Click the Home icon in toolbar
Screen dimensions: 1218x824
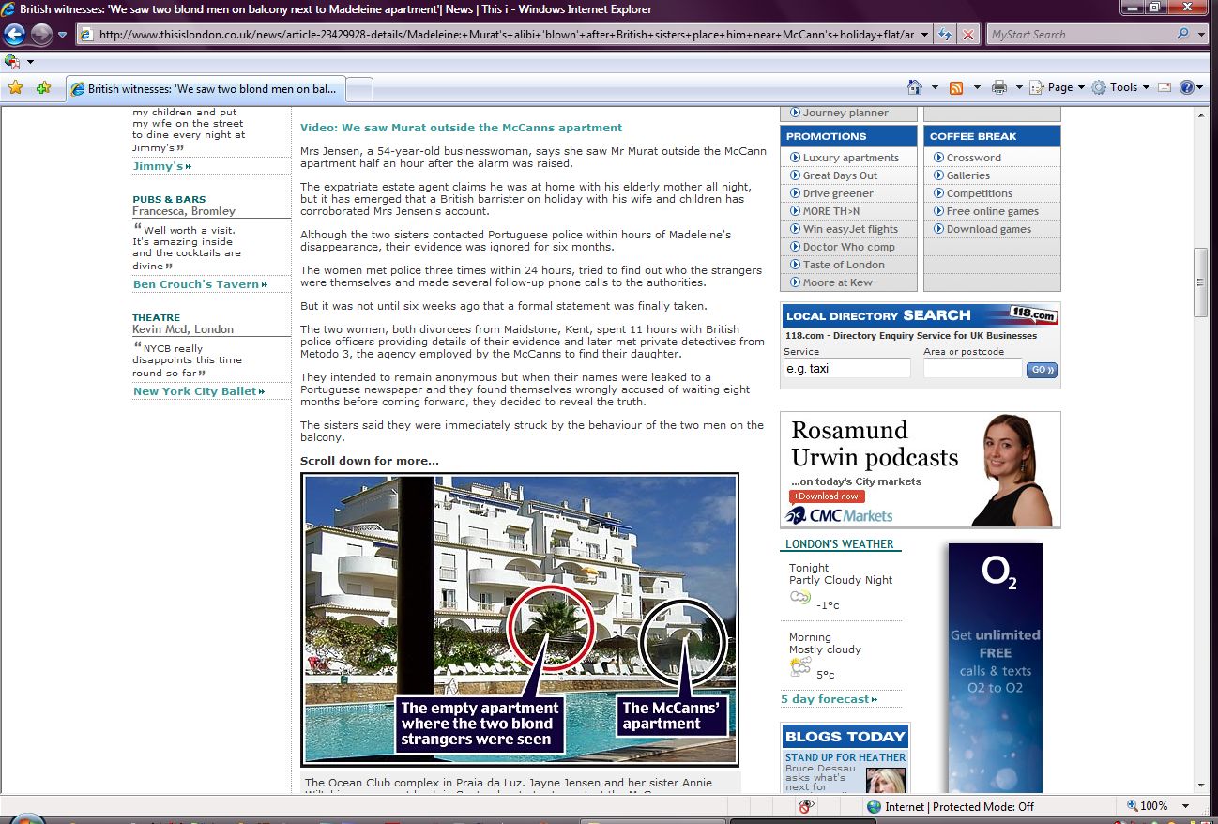coord(915,87)
